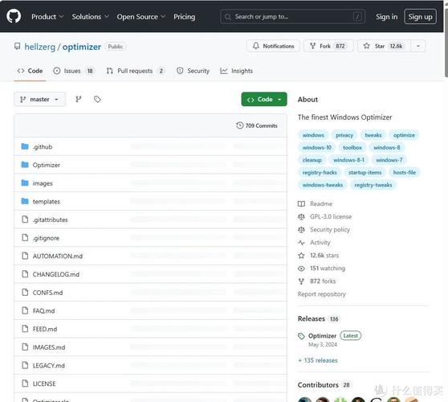Open the registry-hacks topic tag
The image size is (448, 402).
(x=320, y=173)
